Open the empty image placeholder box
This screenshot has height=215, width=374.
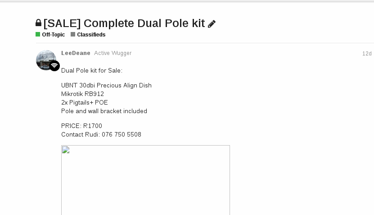click(x=145, y=180)
